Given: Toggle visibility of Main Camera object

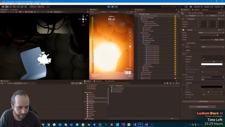Looking at the screenshot, I should coord(175,22).
